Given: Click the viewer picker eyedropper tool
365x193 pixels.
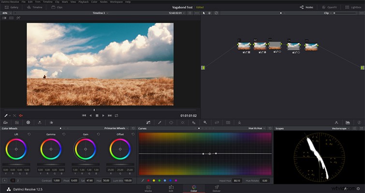Looking at the screenshot, I should [x=6, y=115].
